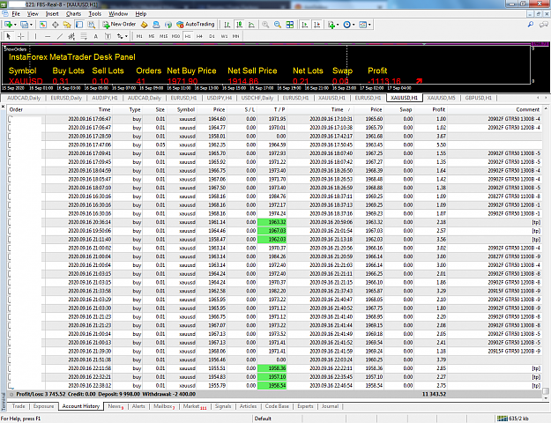Click the scroll-down arrow of history list
Screen dimensions: 551x423
coord(546,398)
